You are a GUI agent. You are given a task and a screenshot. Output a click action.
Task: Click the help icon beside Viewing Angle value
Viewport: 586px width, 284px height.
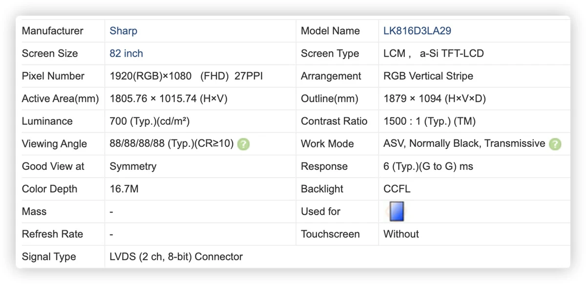[243, 144]
